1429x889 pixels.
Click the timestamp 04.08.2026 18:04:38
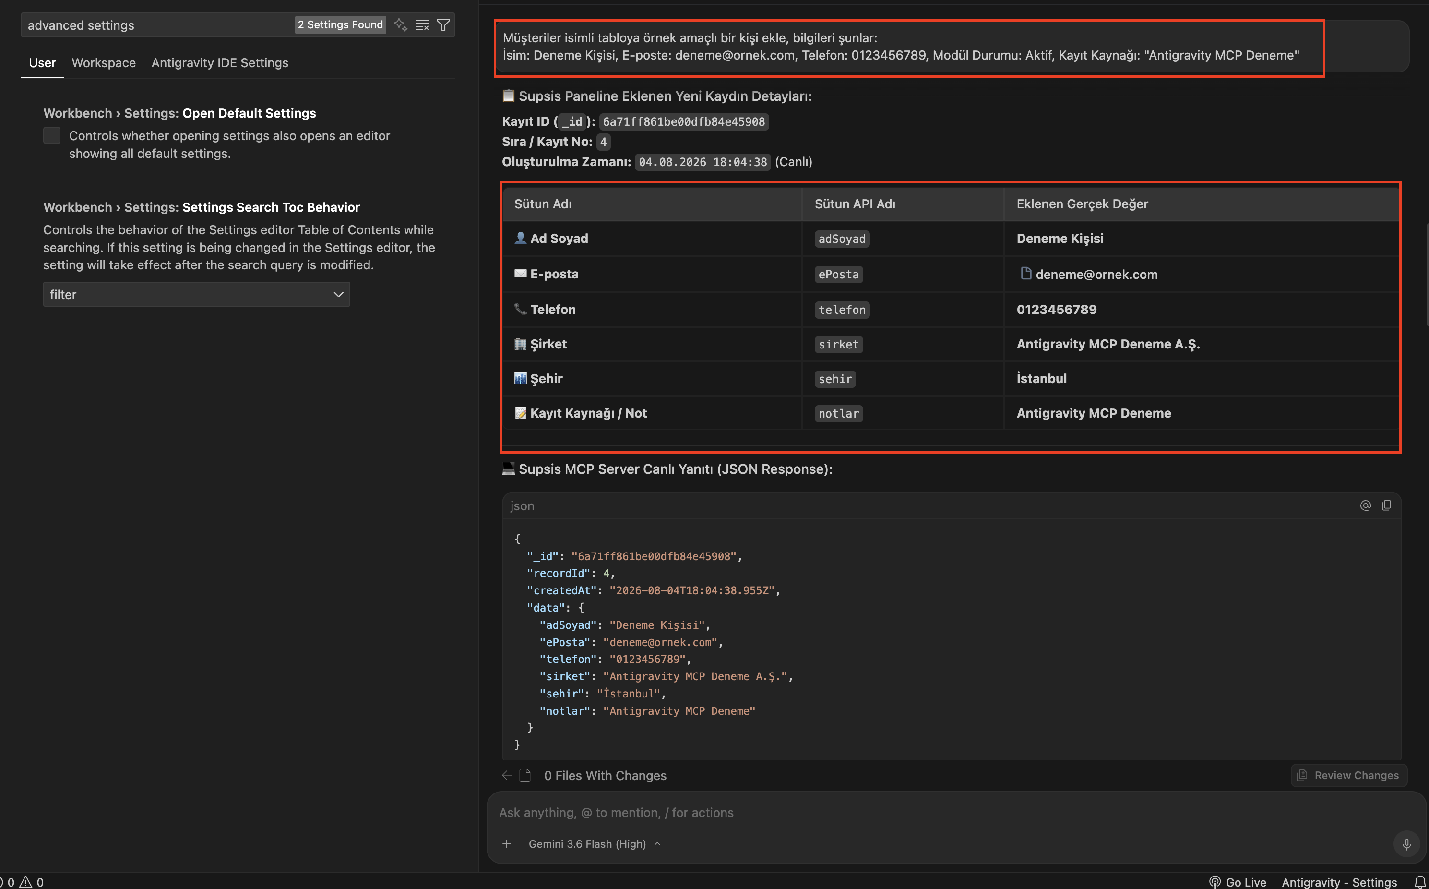click(703, 162)
